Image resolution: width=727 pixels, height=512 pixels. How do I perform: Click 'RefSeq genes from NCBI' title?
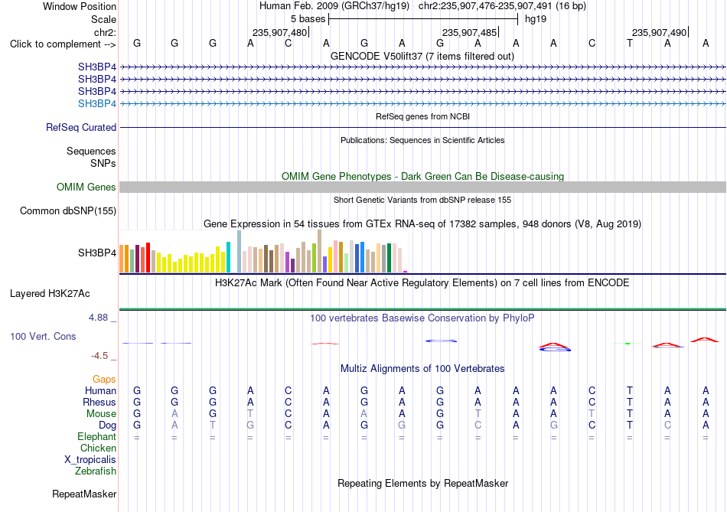(422, 116)
